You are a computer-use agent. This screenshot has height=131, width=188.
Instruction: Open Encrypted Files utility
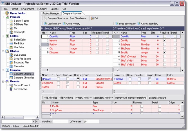(12, 62)
